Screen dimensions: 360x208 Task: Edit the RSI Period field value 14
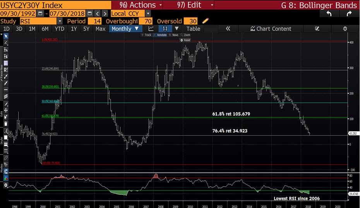point(94,21)
